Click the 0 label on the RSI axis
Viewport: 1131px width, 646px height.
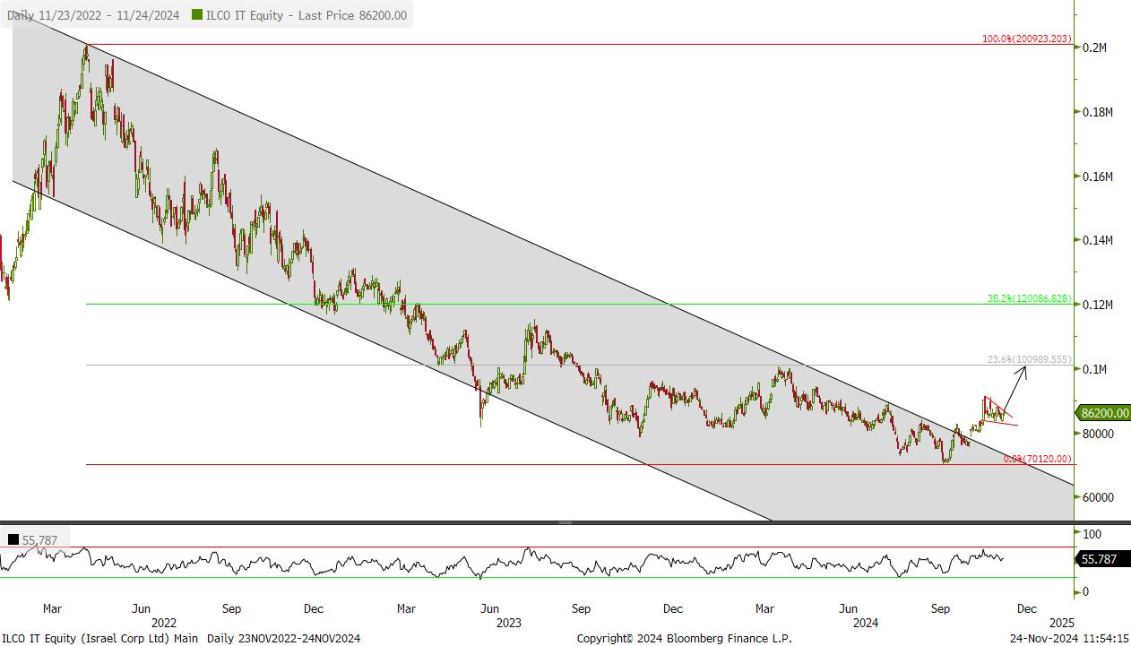(1085, 591)
